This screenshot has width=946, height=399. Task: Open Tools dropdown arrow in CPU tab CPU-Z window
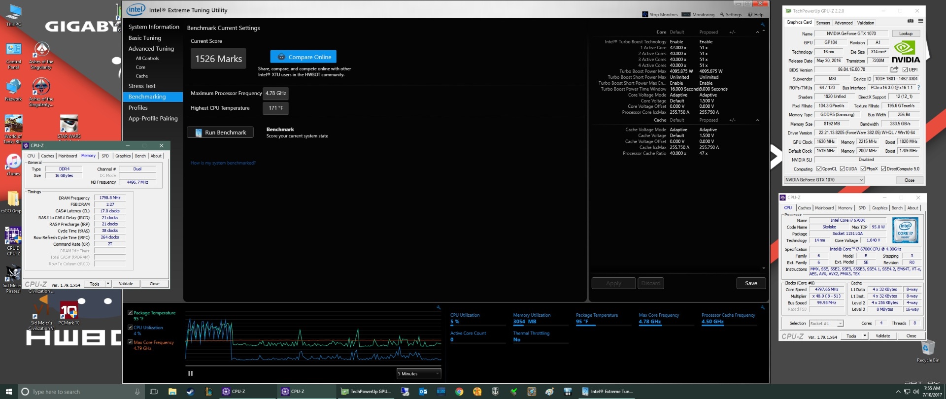pos(865,335)
